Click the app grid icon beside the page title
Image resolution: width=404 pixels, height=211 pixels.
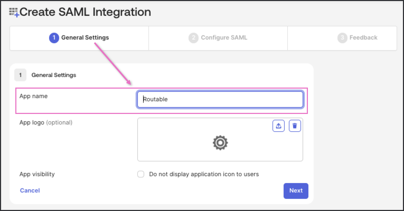(13, 12)
